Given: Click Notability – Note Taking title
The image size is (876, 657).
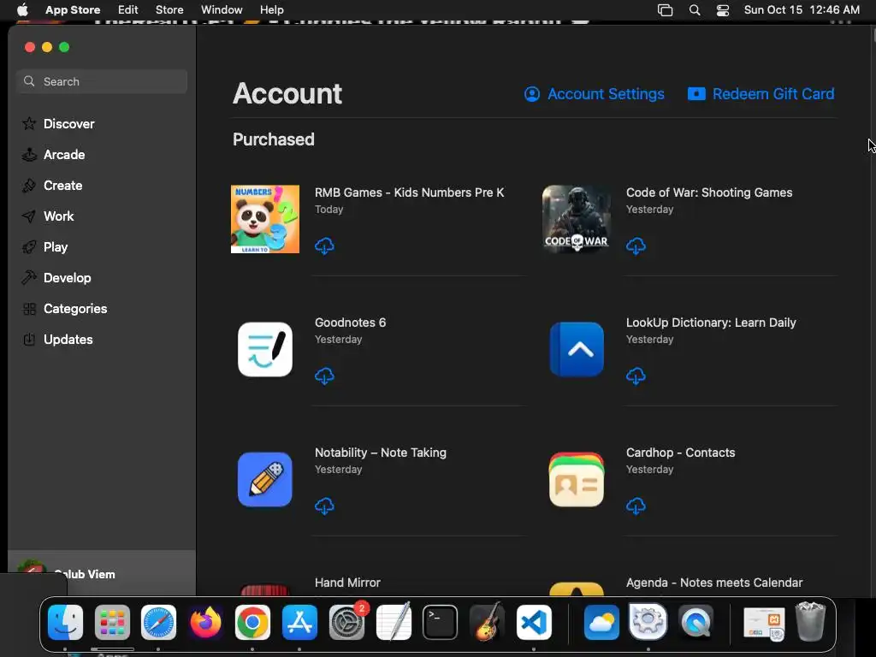Looking at the screenshot, I should click(x=381, y=453).
